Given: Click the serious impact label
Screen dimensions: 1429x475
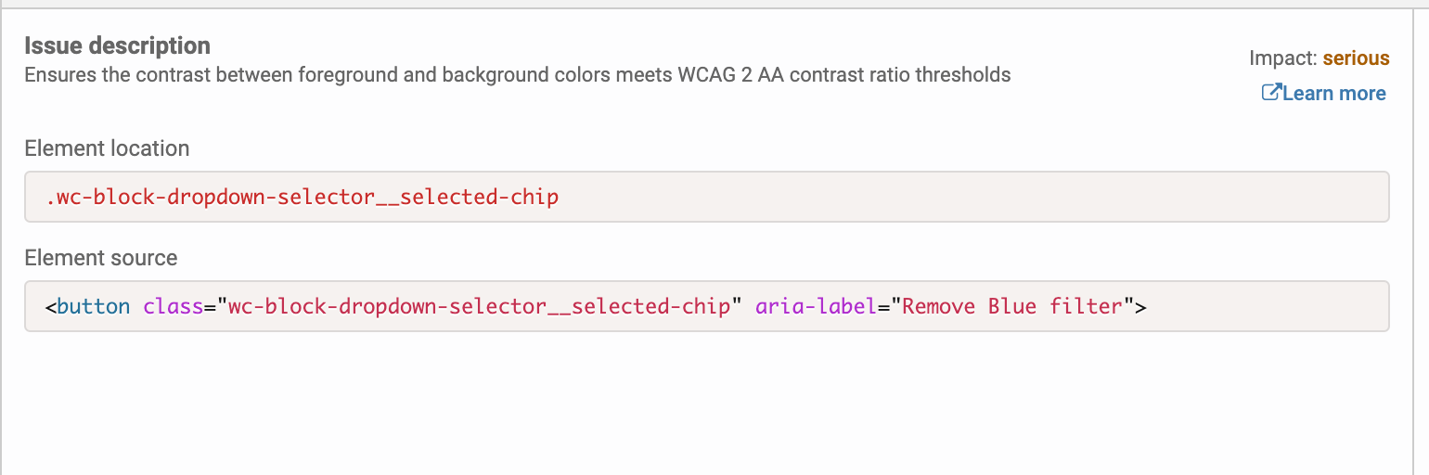Looking at the screenshot, I should coord(1357,58).
